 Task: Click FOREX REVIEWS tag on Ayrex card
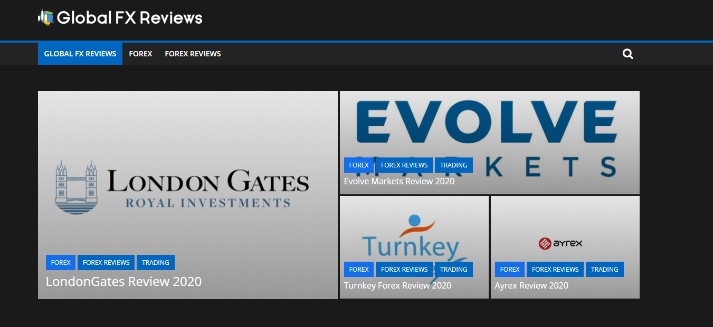pyautogui.click(x=555, y=269)
